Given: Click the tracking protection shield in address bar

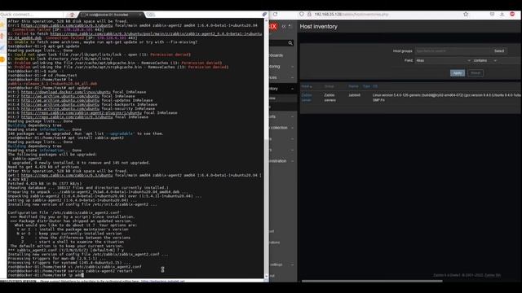Looking at the screenshot, I should coord(301,15).
